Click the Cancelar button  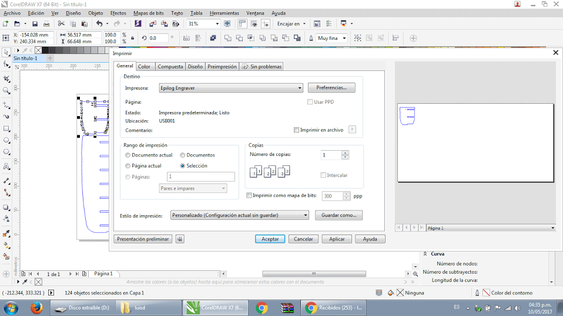303,239
